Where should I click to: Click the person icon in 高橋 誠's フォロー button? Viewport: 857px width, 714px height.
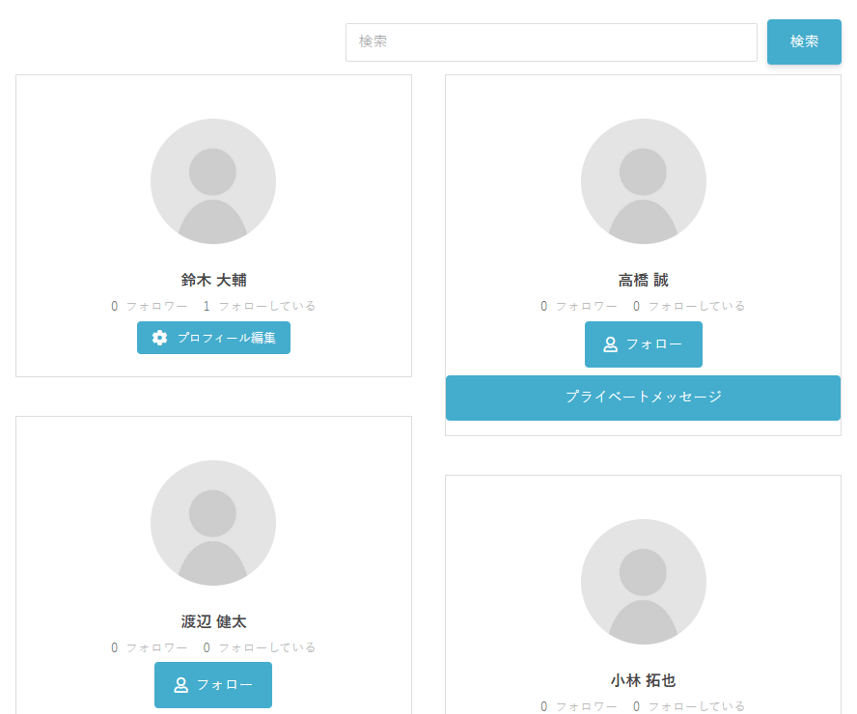(x=611, y=344)
